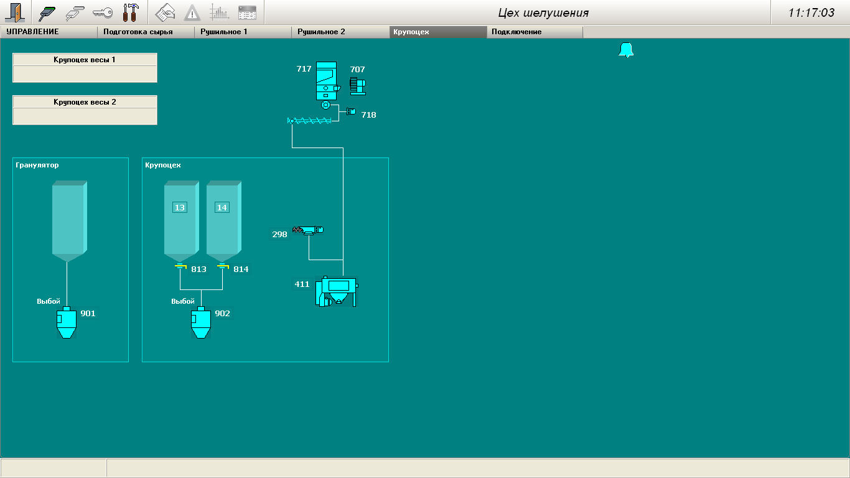Select machine 717 unit

pyautogui.click(x=327, y=80)
